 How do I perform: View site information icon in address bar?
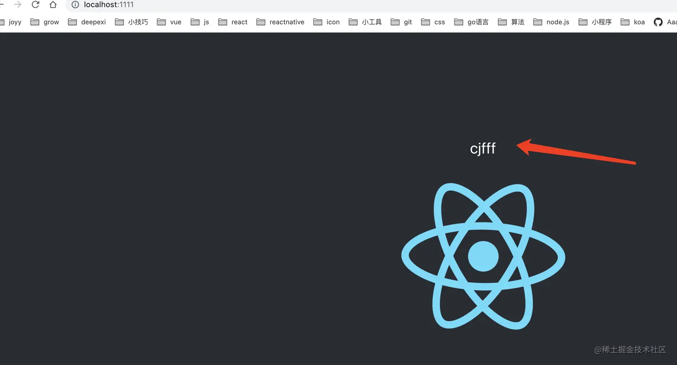(75, 4)
